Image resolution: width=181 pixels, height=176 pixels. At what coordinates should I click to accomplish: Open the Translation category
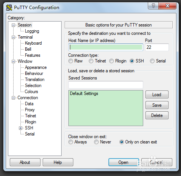pyautogui.click(x=35, y=79)
